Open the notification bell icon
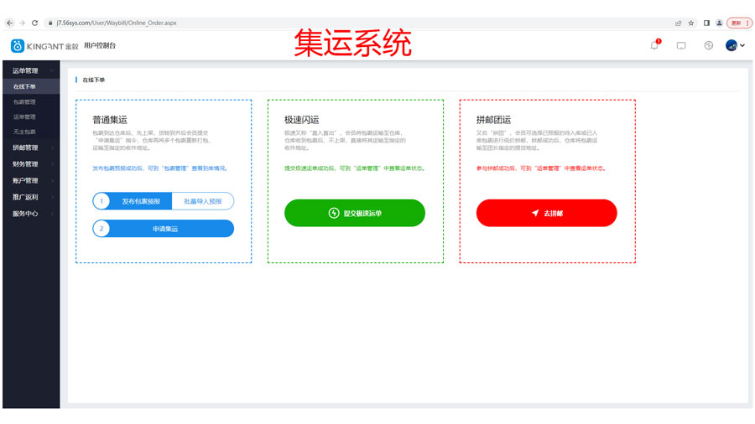 pyautogui.click(x=654, y=45)
